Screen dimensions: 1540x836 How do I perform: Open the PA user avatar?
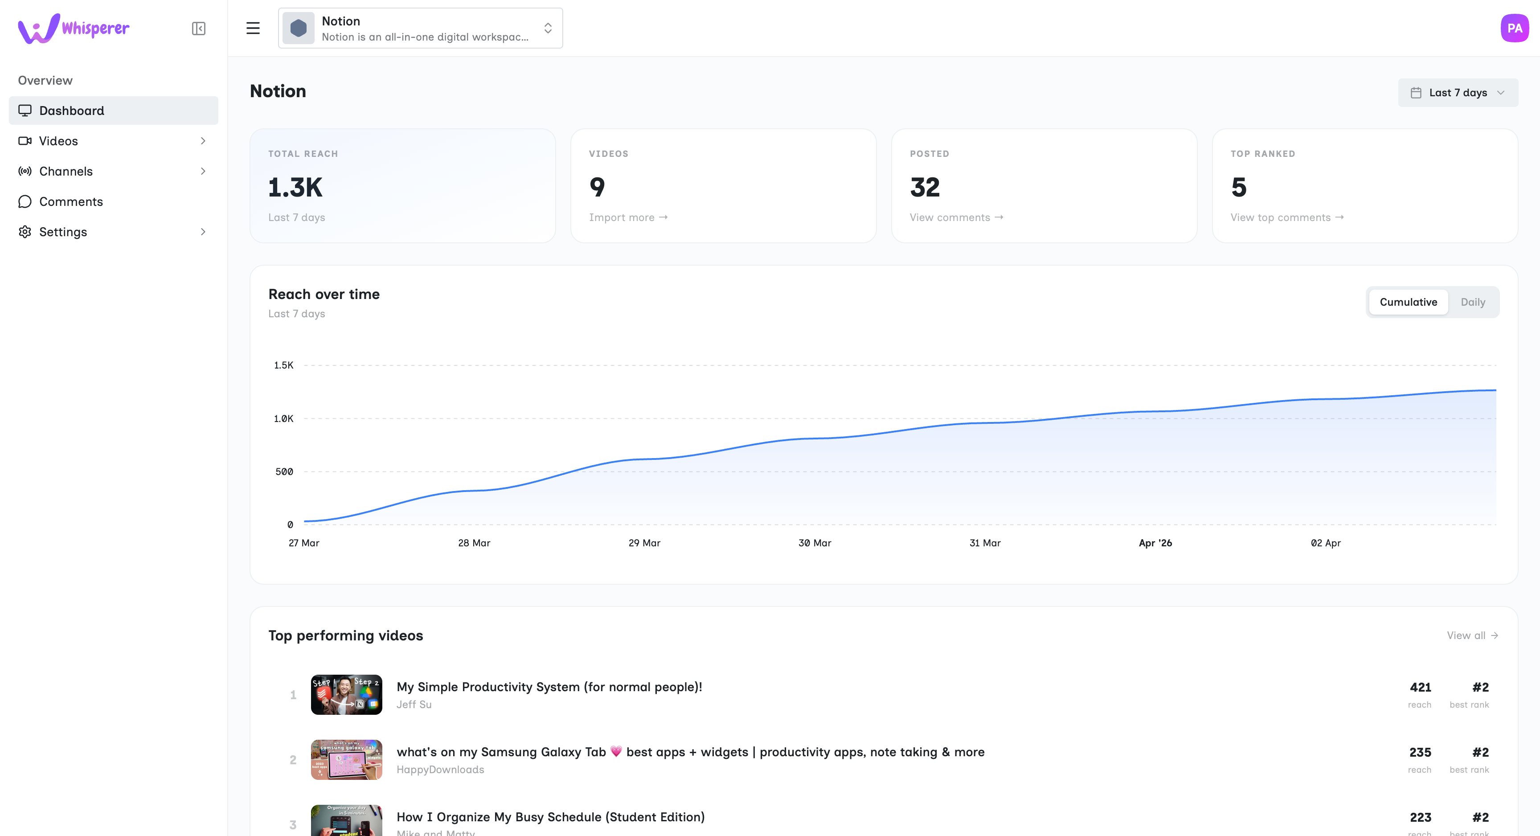(1514, 28)
